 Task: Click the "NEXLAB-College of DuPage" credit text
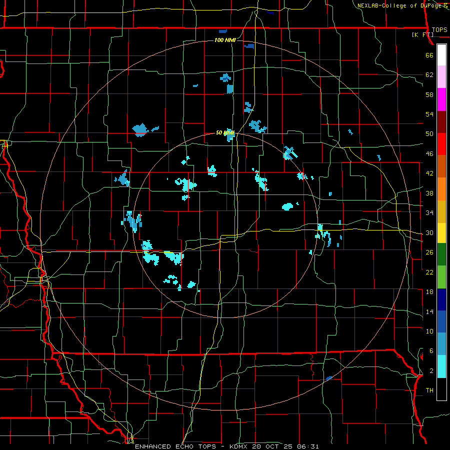[x=399, y=5]
